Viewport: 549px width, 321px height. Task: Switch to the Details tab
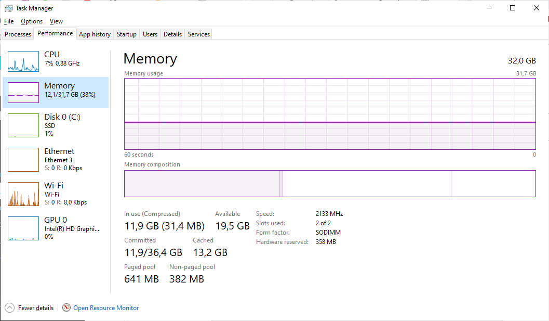pos(172,34)
